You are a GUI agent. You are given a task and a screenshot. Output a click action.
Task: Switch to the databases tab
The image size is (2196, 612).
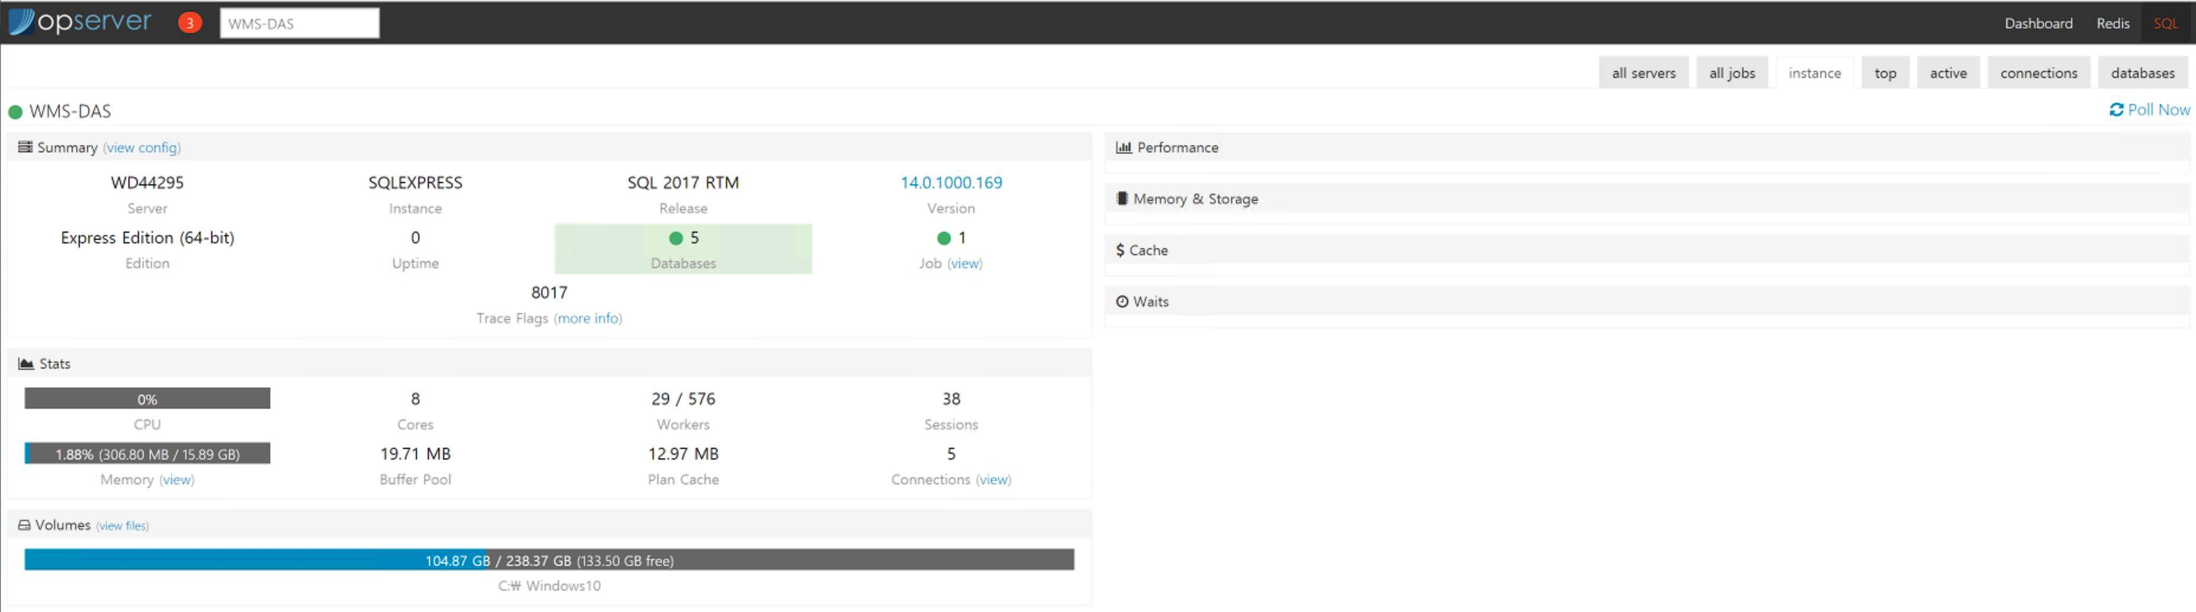pyautogui.click(x=2142, y=73)
